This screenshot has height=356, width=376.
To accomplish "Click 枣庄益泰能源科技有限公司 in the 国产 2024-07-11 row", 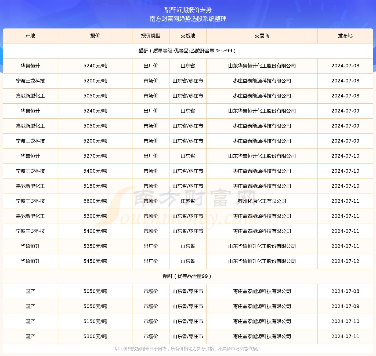I will coord(262,336).
